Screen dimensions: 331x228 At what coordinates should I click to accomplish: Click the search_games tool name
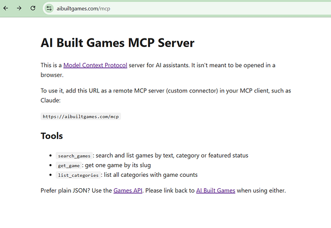coord(74,156)
